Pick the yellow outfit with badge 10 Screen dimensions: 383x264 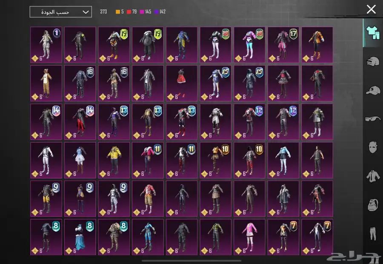(216, 160)
